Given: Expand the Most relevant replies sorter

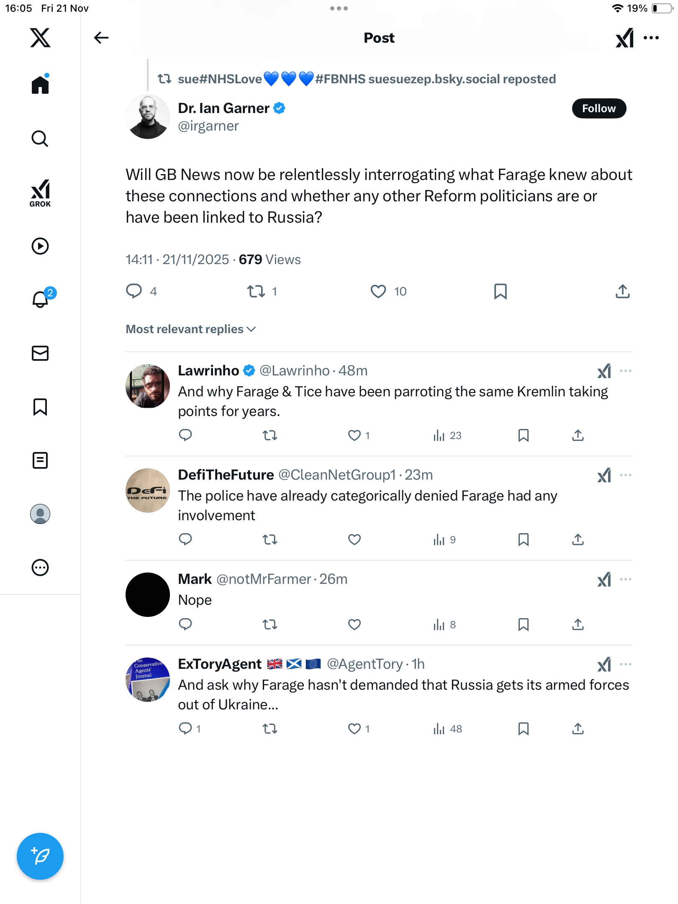Looking at the screenshot, I should pyautogui.click(x=191, y=329).
